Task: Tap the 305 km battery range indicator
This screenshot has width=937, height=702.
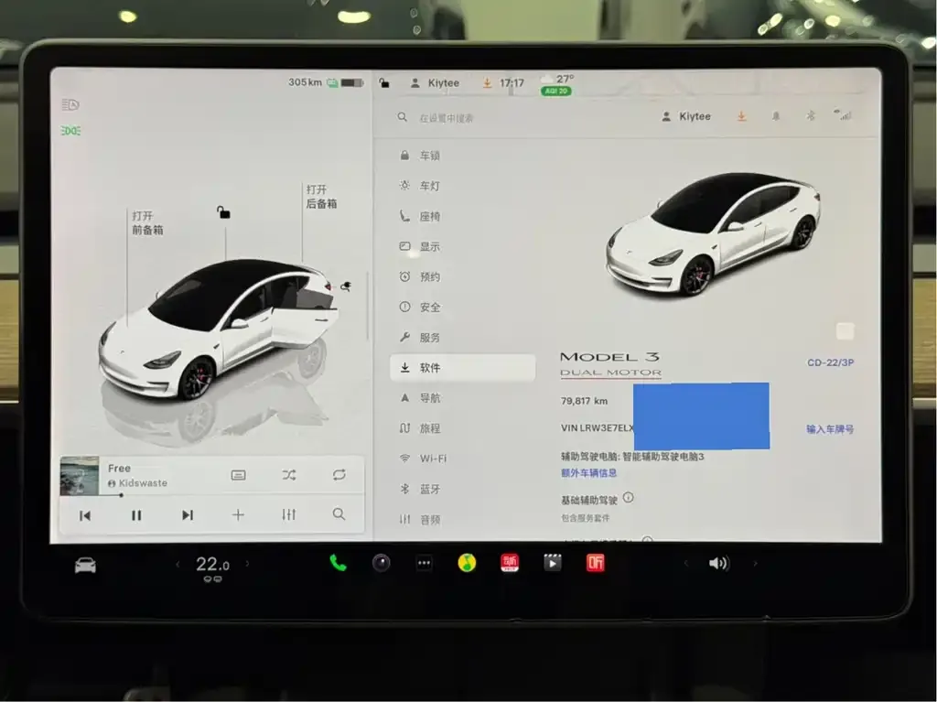Action: 326,82
